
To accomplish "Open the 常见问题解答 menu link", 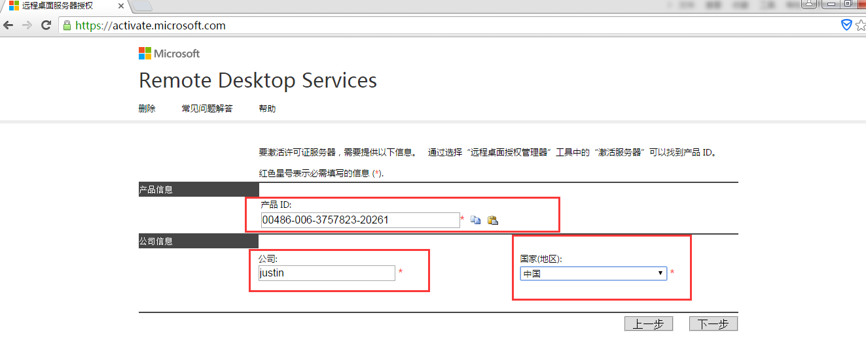I will coord(207,108).
